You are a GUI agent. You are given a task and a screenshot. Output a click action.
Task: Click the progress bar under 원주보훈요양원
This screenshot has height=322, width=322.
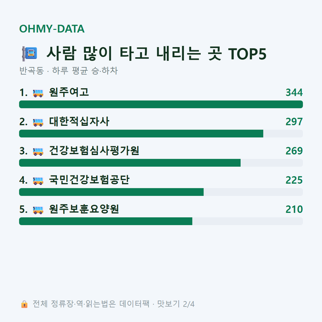tap(161, 221)
